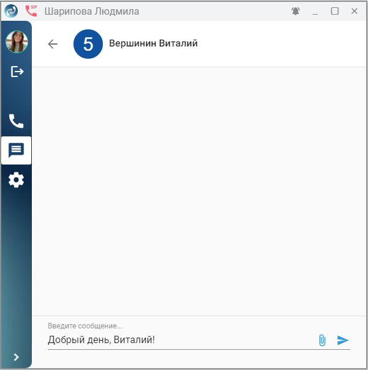Click the app logo in the title bar
Screen dimensions: 368x370
click(11, 11)
